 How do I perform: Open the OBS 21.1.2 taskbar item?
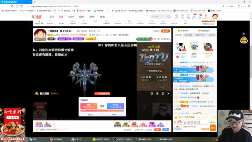[x=123, y=139]
